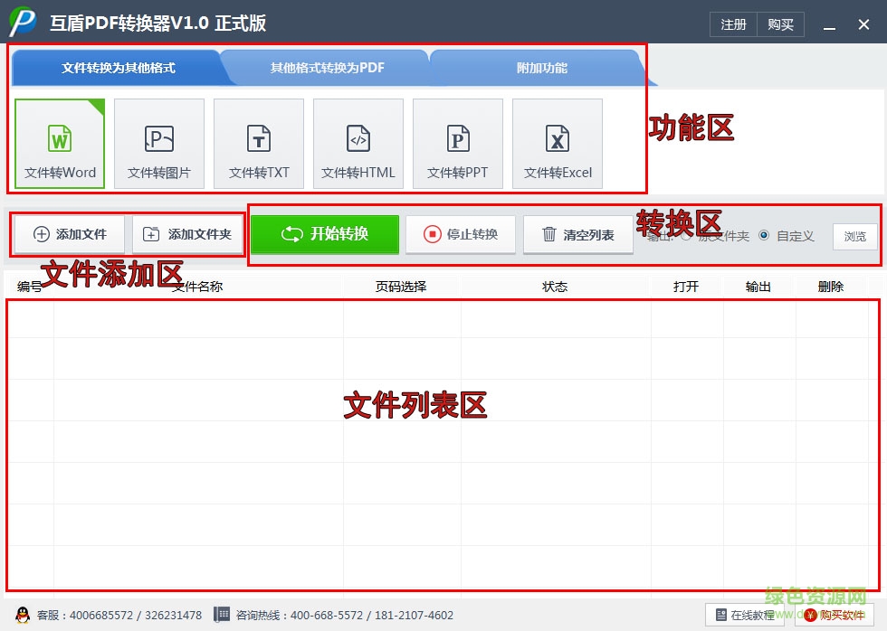
Task: Click the 注册 register link
Action: pyautogui.click(x=733, y=24)
